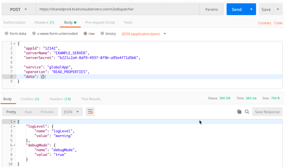Viewport: 285px width, 168px height.
Task: Click the 263 ms time value
Action: click(251, 98)
